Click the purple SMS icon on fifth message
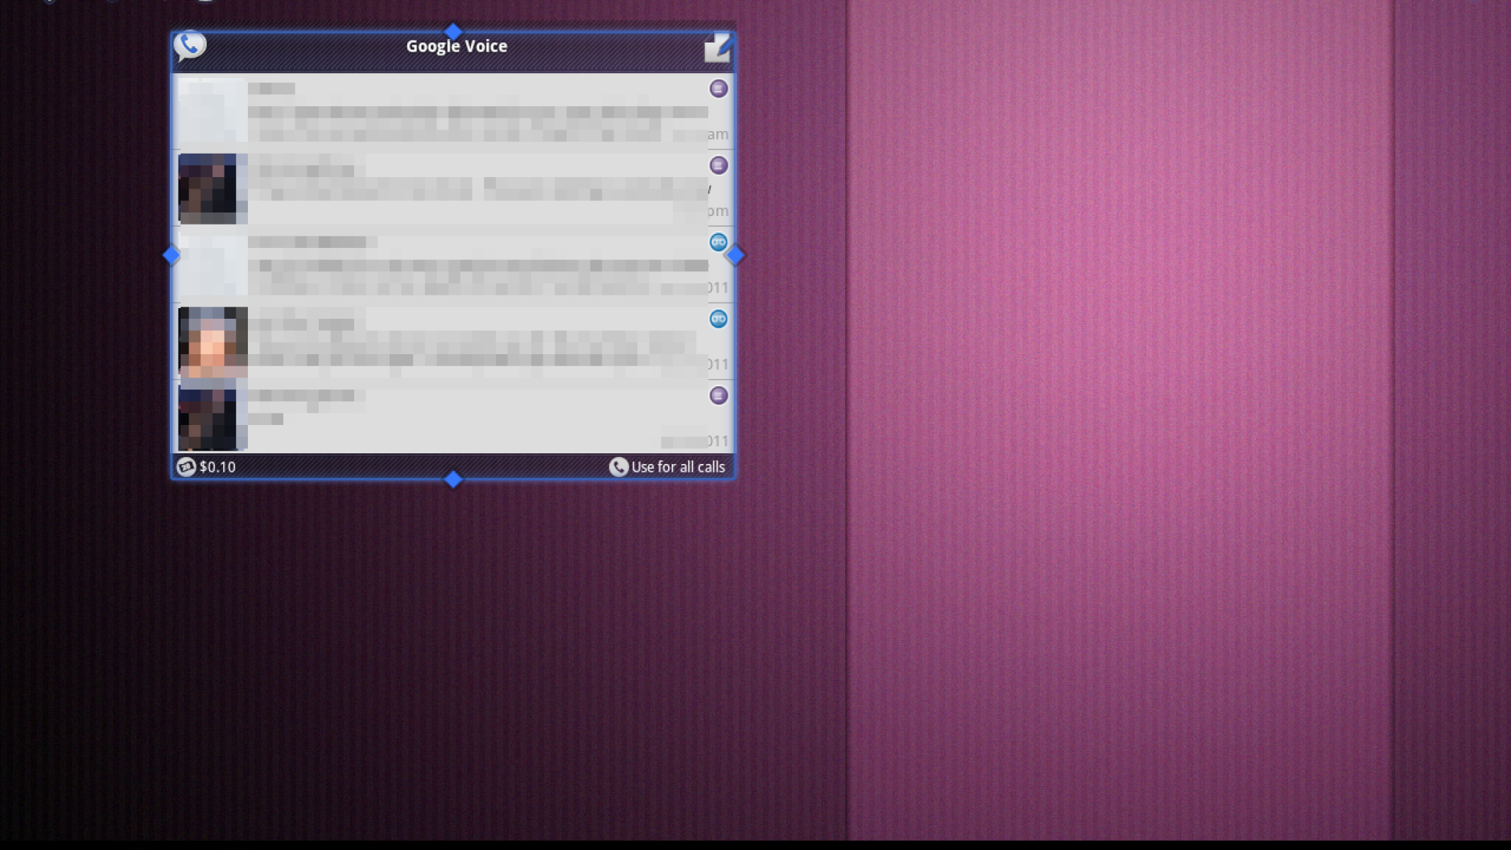Viewport: 1511px width, 850px height. tap(718, 395)
